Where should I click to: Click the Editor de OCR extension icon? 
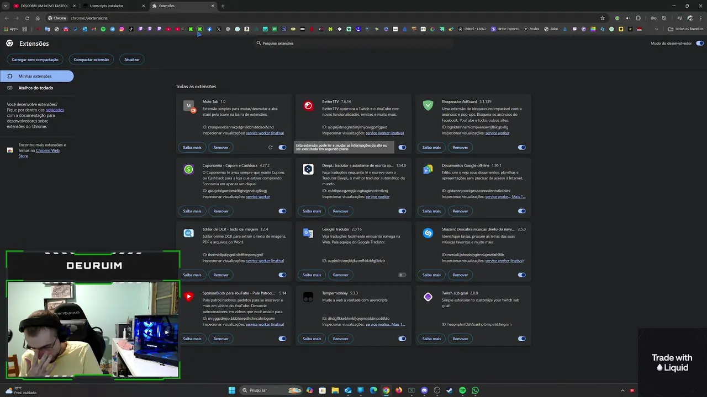coord(189,233)
